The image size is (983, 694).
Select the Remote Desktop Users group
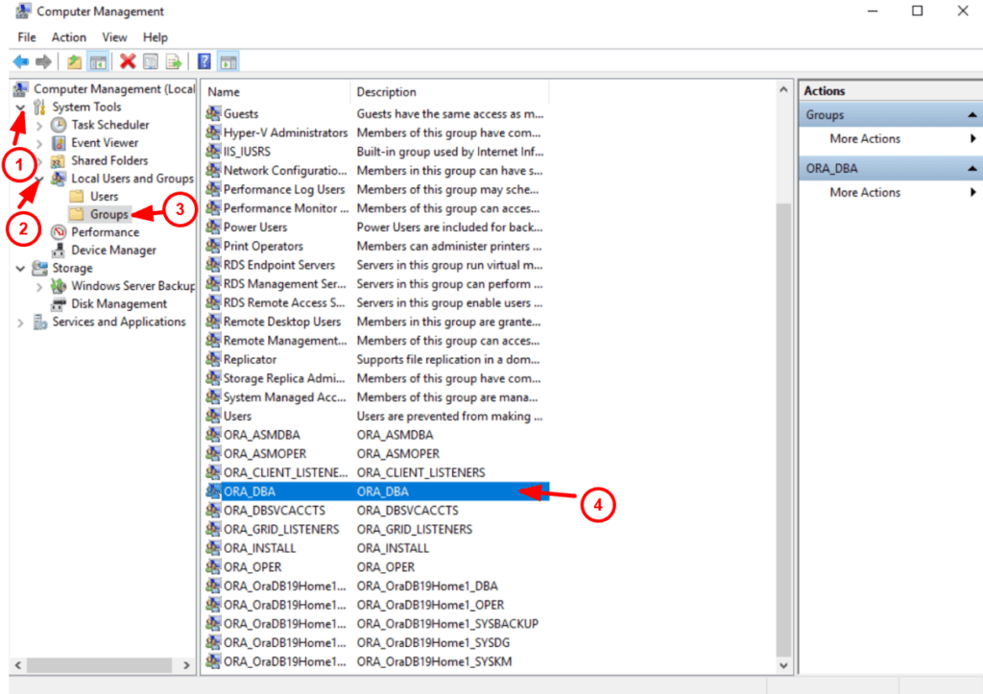(x=376, y=322)
